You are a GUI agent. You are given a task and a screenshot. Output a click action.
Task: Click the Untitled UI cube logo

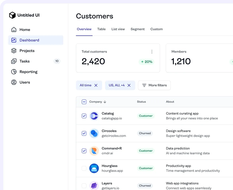[x=12, y=15]
